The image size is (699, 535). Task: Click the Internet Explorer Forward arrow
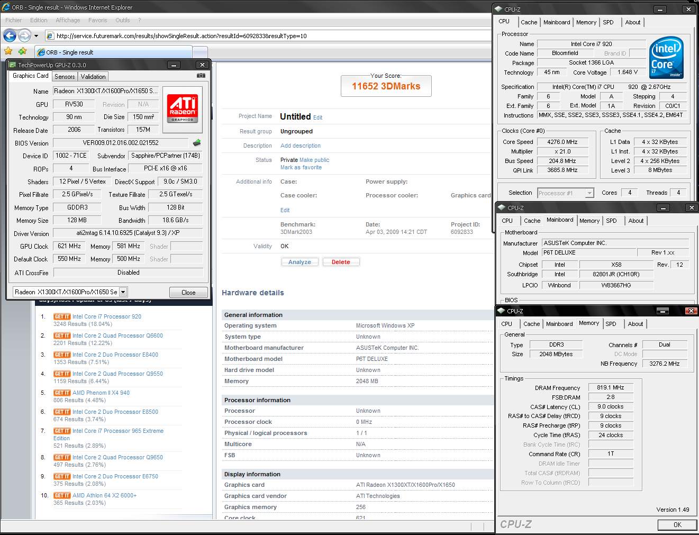pos(24,36)
